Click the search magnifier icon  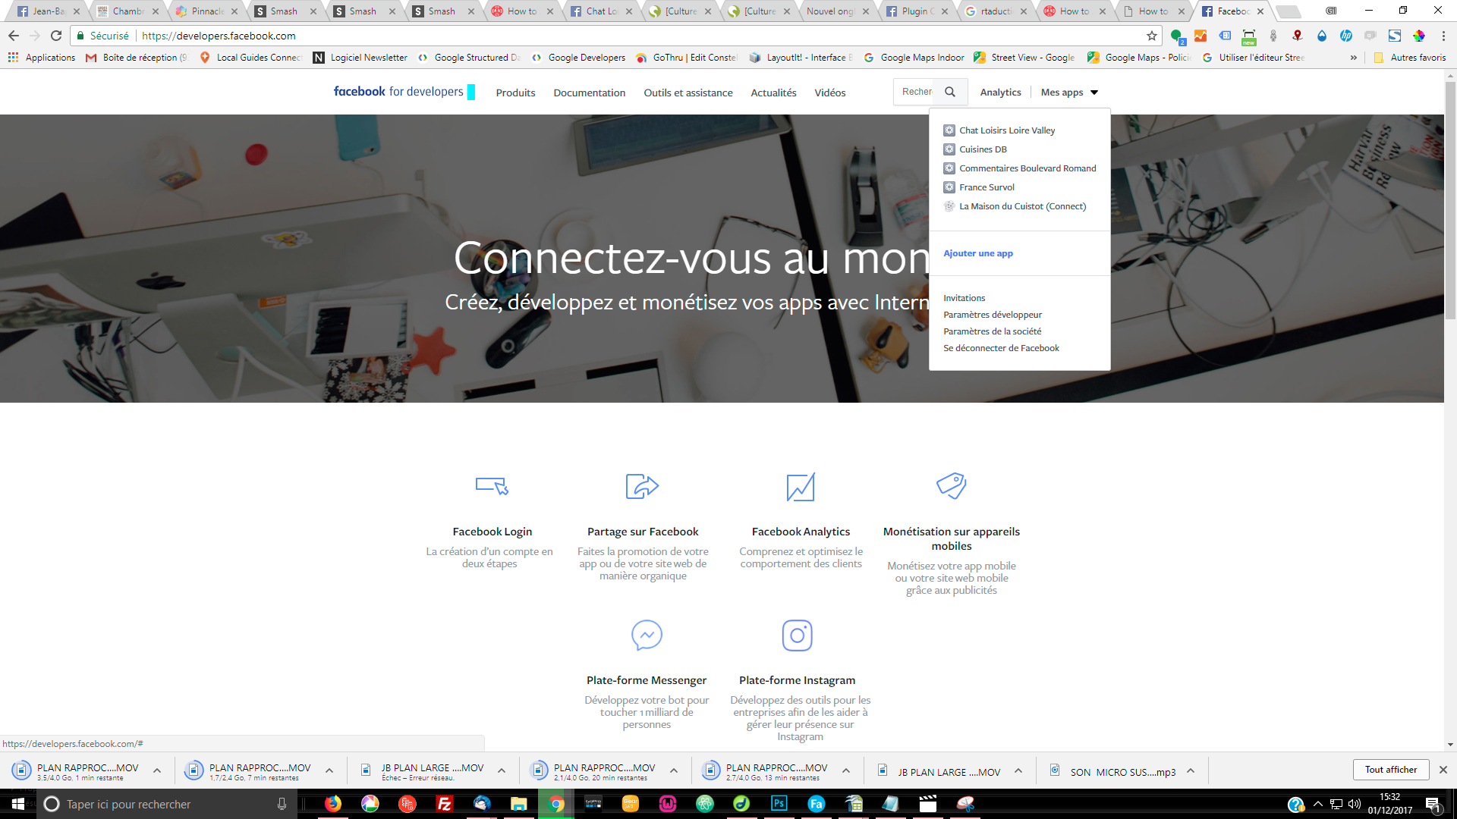click(x=949, y=92)
